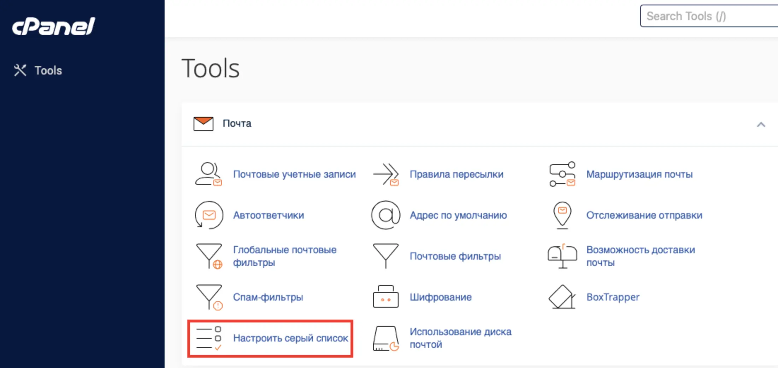
Task: Open Использование диска почтой link
Action: pyautogui.click(x=461, y=338)
